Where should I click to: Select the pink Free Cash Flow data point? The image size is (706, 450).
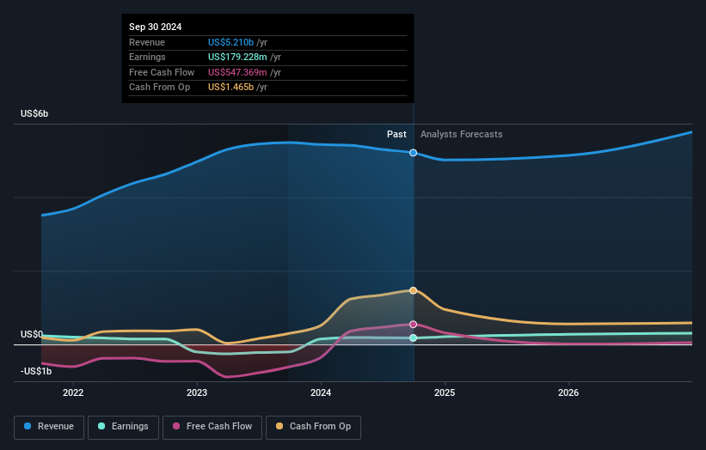tap(413, 324)
